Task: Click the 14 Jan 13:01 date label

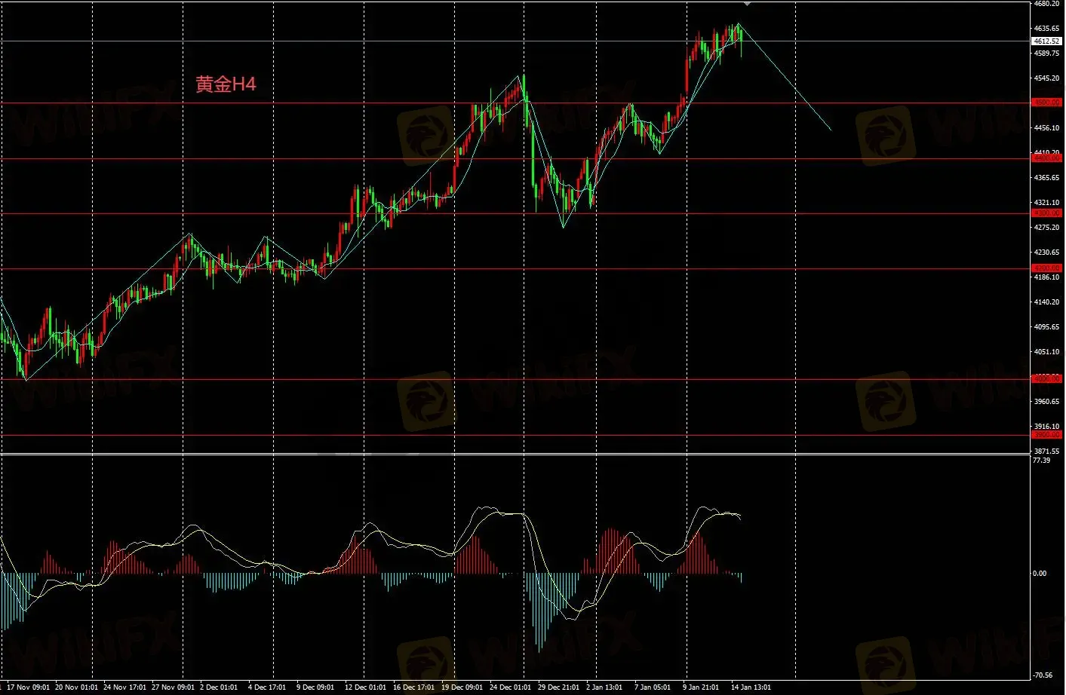Action: coord(751,687)
